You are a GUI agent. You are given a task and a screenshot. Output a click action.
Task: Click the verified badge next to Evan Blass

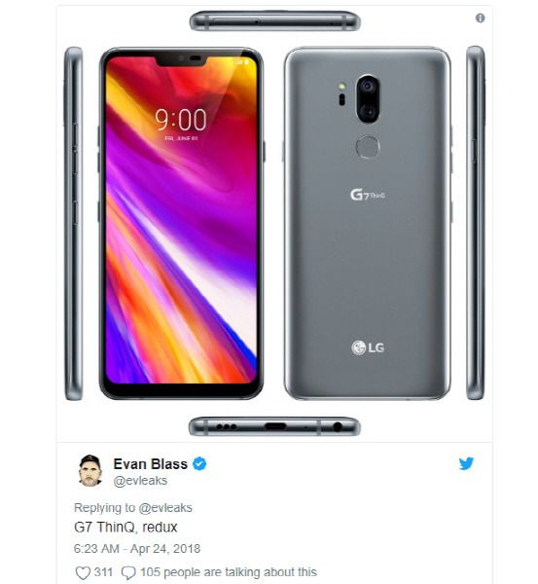point(199,464)
